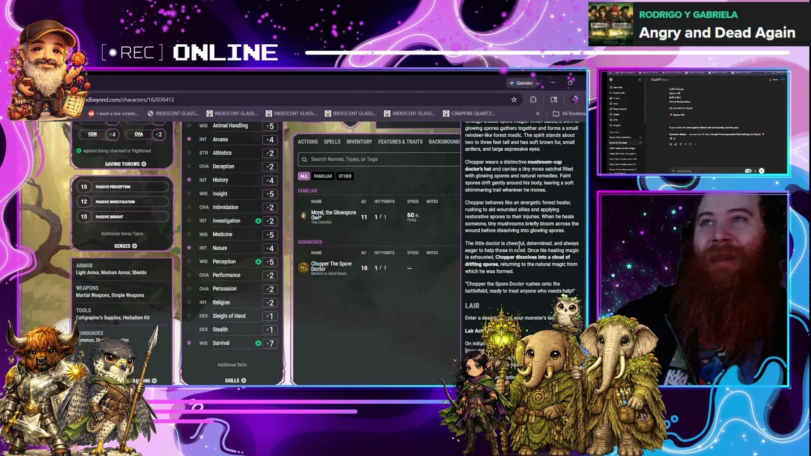This screenshot has width=811, height=456.
Task: Switch to the Actions tab
Action: click(308, 142)
